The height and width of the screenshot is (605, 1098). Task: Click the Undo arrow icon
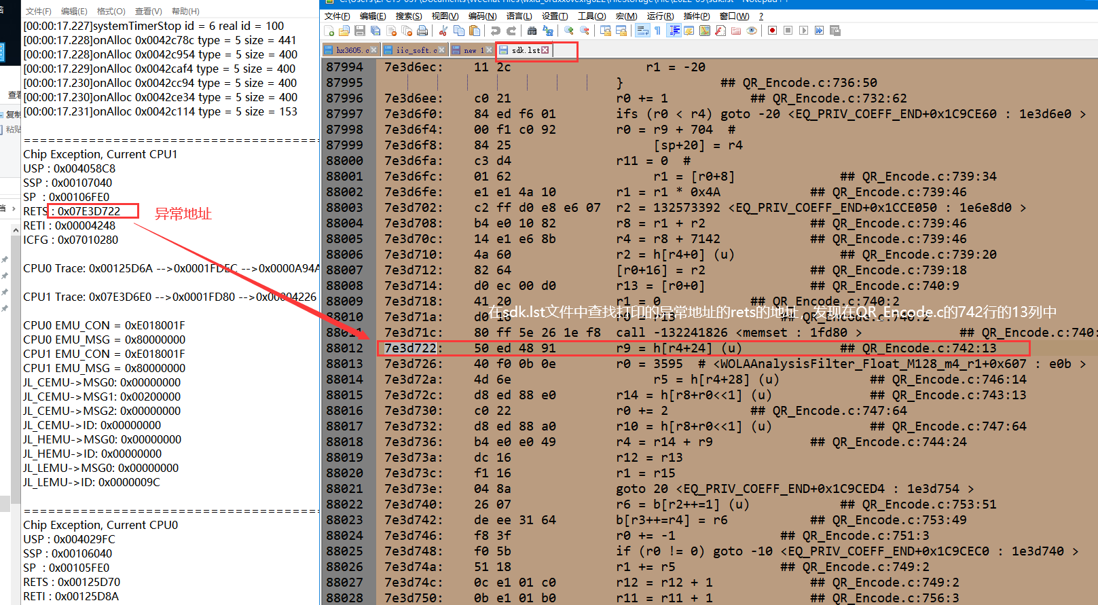[496, 31]
